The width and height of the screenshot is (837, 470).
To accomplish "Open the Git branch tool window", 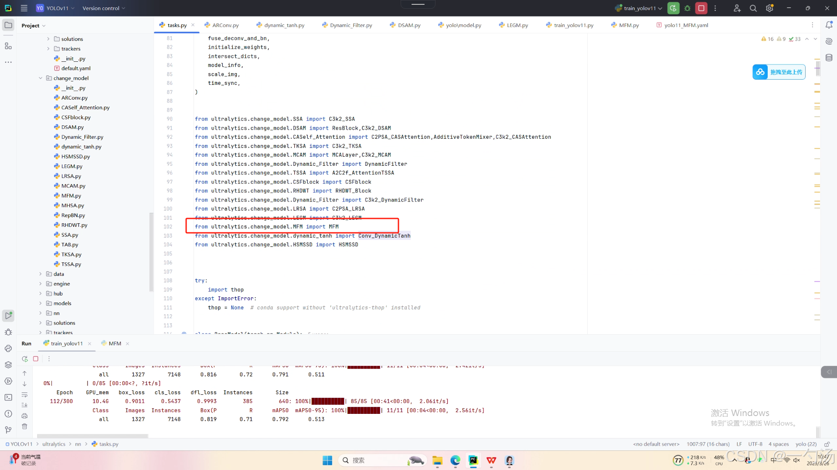I will click(x=8, y=430).
